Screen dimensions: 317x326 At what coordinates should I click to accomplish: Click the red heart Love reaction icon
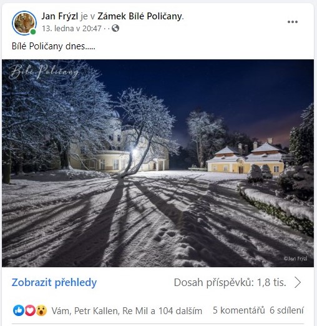[x=30, y=310]
